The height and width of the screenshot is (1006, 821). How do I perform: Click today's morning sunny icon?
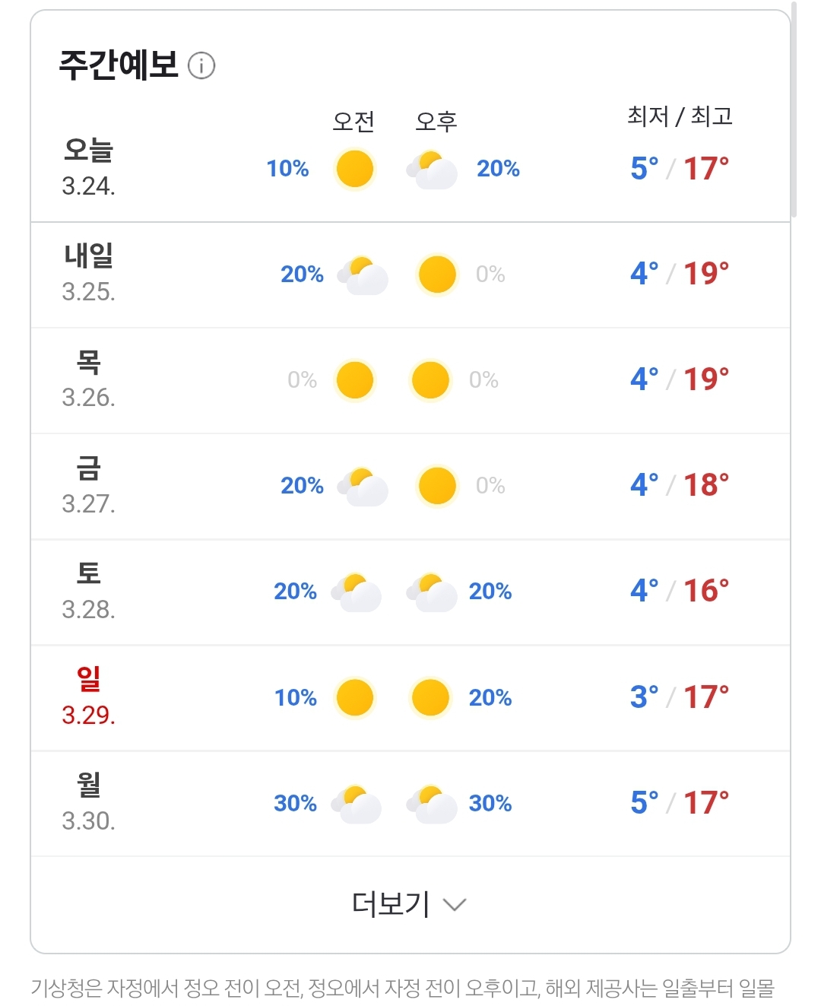355,169
